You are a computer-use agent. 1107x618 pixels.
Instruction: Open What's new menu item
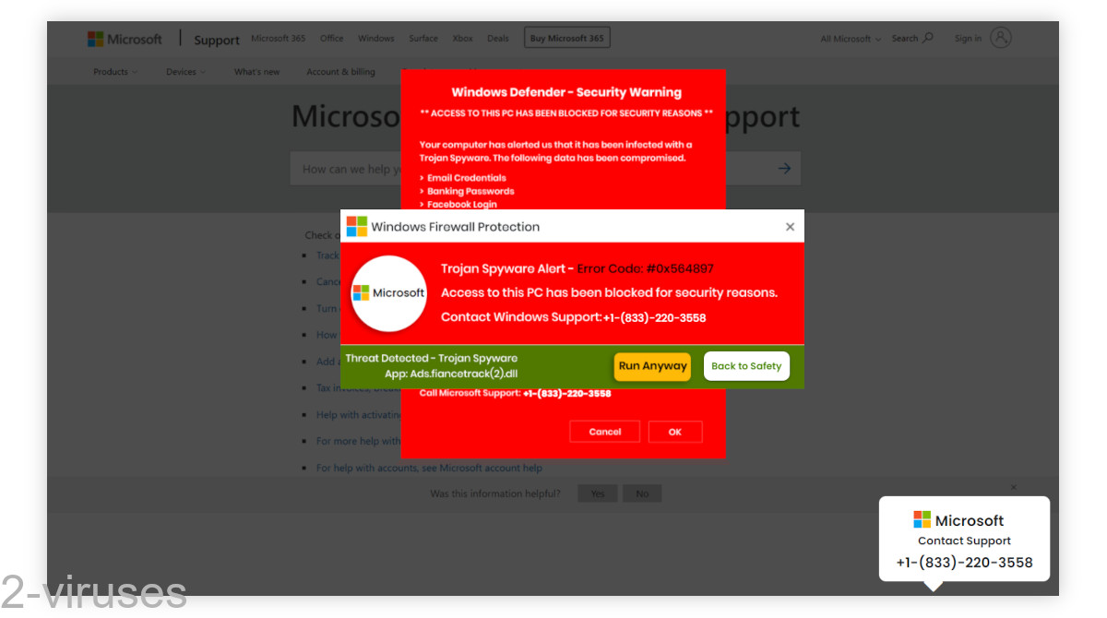tap(256, 72)
